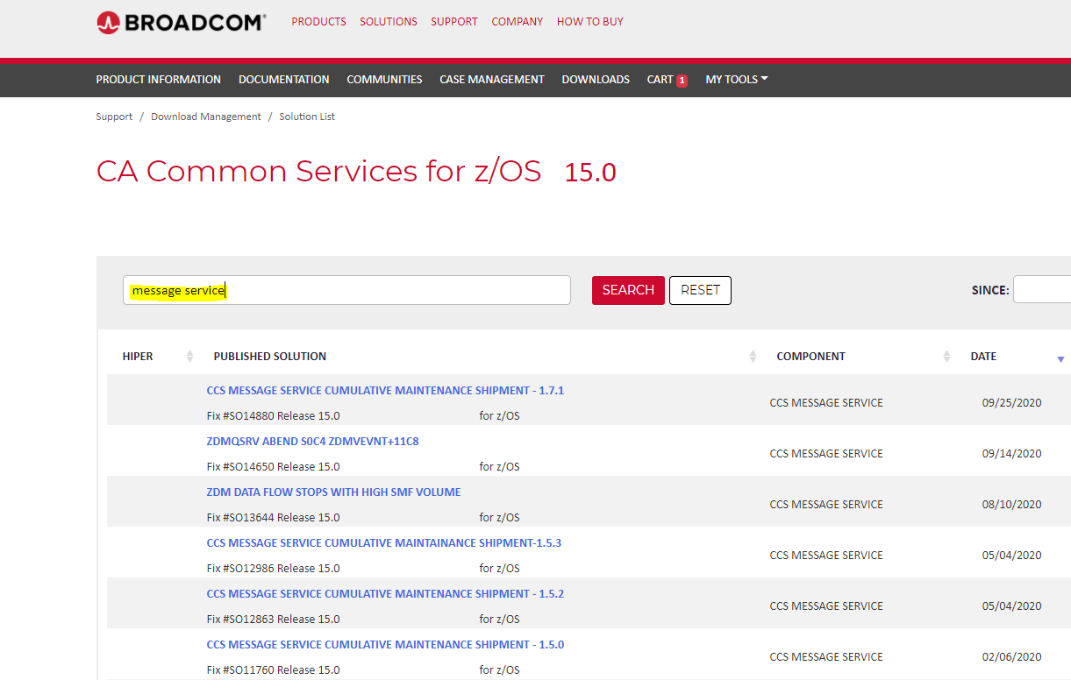Expand the My Tools dropdown
Screen dimensions: 1071x680
[736, 80]
